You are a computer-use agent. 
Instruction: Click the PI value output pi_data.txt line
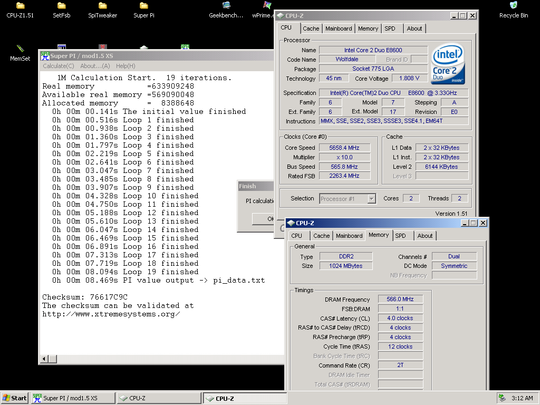(158, 281)
